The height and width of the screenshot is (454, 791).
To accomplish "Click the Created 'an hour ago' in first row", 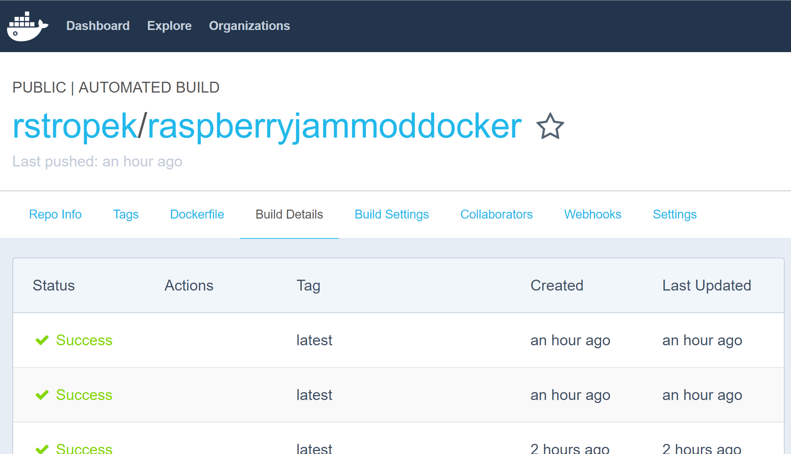I will click(x=570, y=340).
